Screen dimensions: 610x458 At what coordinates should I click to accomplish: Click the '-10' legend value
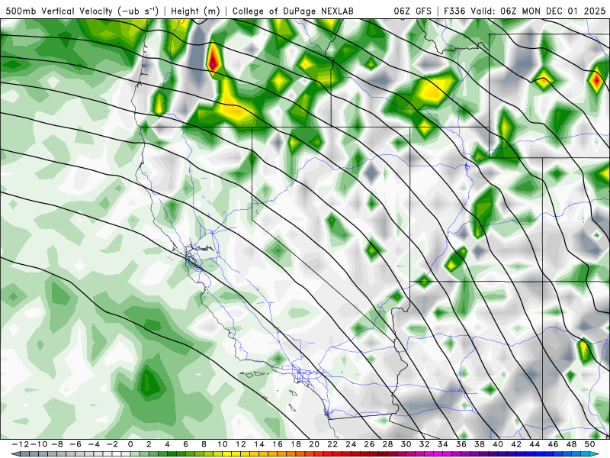pos(39,444)
